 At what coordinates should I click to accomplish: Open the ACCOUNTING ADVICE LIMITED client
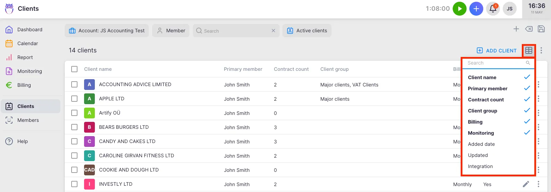(x=135, y=84)
